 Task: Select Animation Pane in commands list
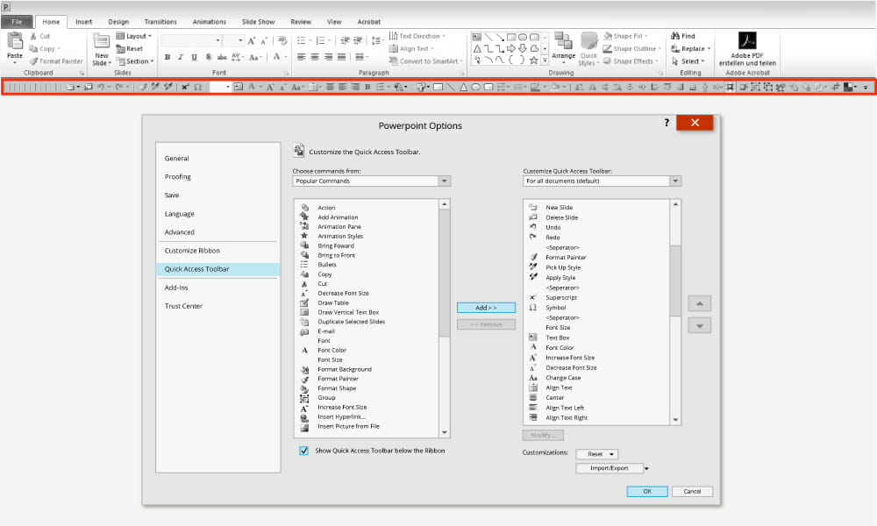tap(339, 226)
